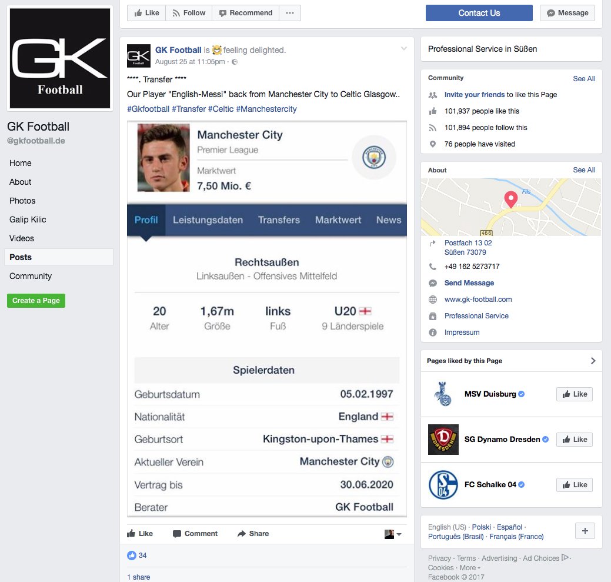This screenshot has height=582, width=611.
Task: Follow the GK Football page
Action: [x=189, y=13]
